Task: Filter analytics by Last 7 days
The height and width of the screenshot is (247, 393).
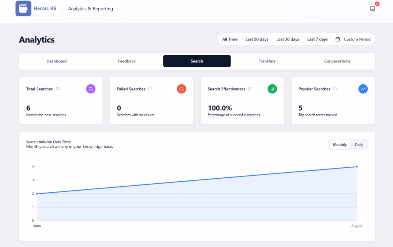Action: [317, 39]
